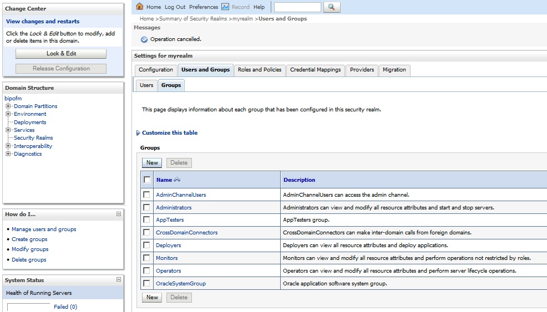Open the AppTesters group link
547x312 pixels.
[170, 220]
